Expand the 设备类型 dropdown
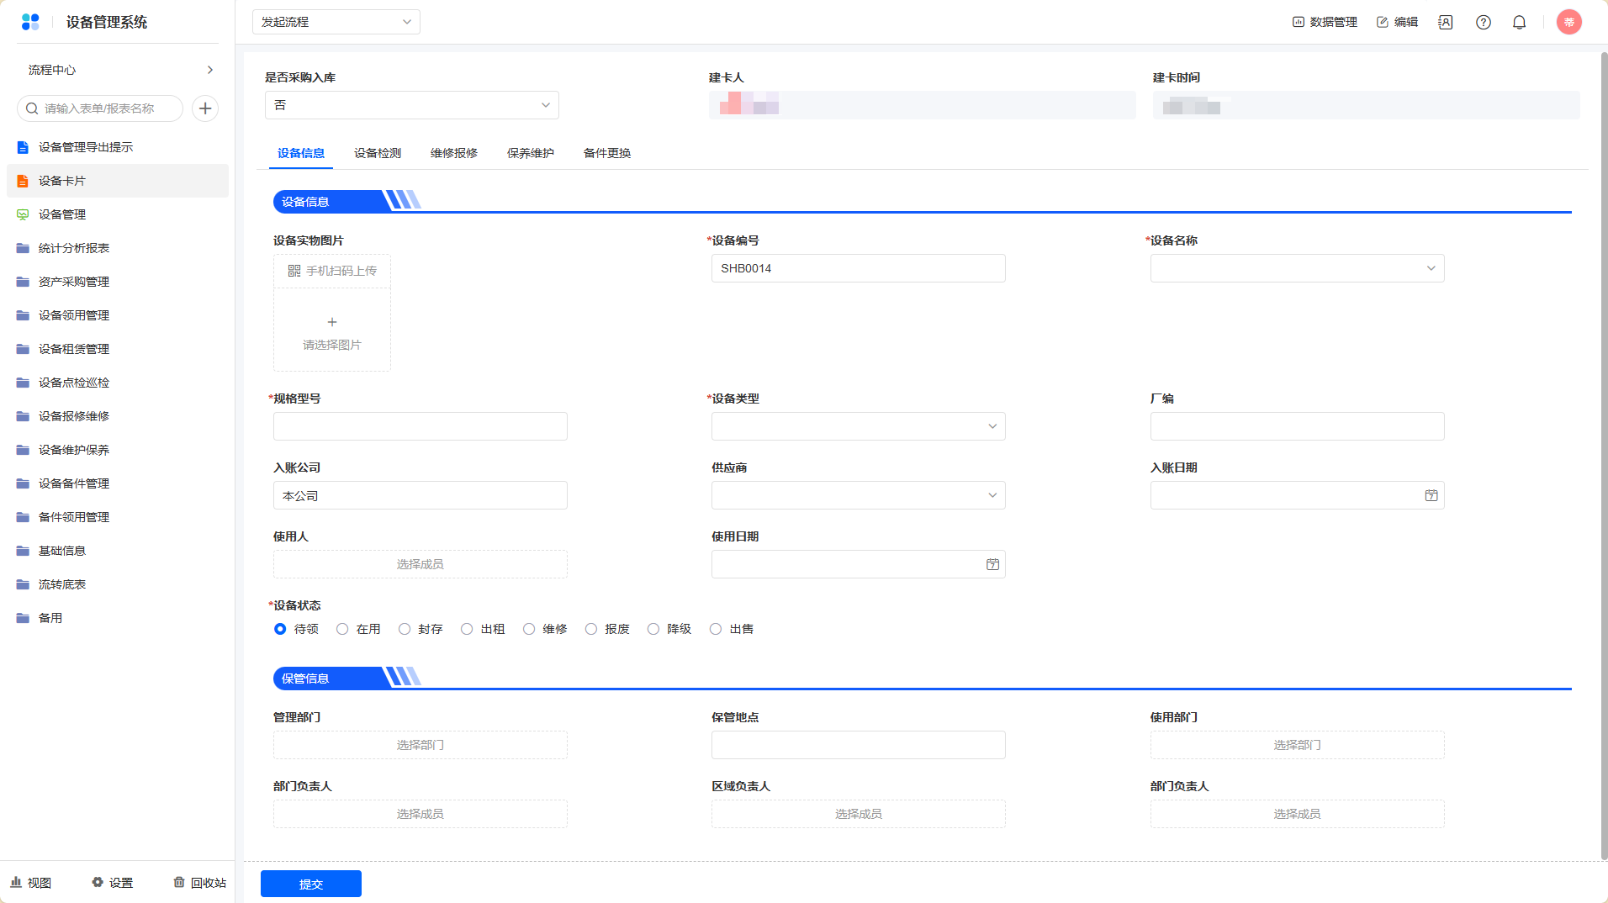Viewport: 1608px width, 903px height. [858, 426]
